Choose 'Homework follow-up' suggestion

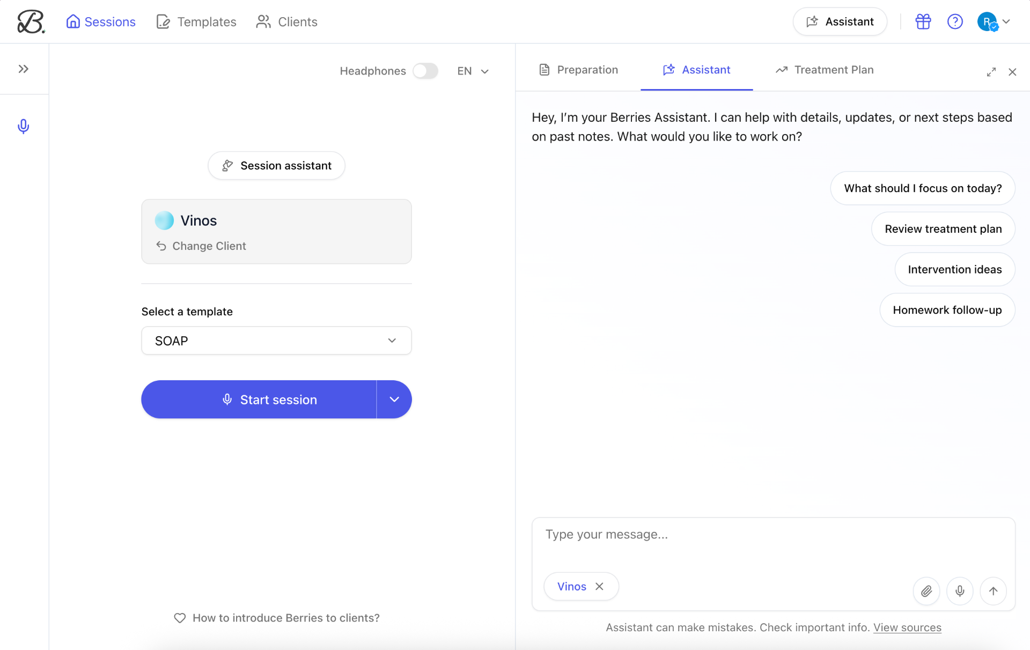947,310
